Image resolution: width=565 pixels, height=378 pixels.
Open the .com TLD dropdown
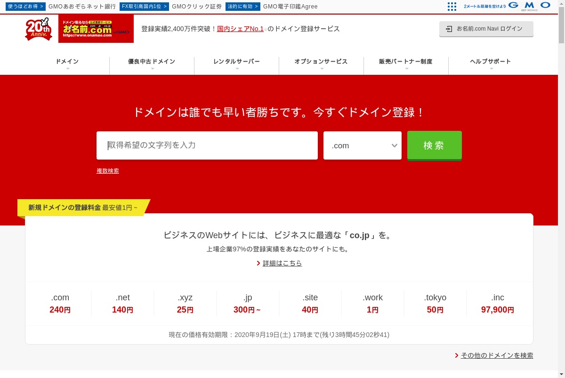click(363, 145)
